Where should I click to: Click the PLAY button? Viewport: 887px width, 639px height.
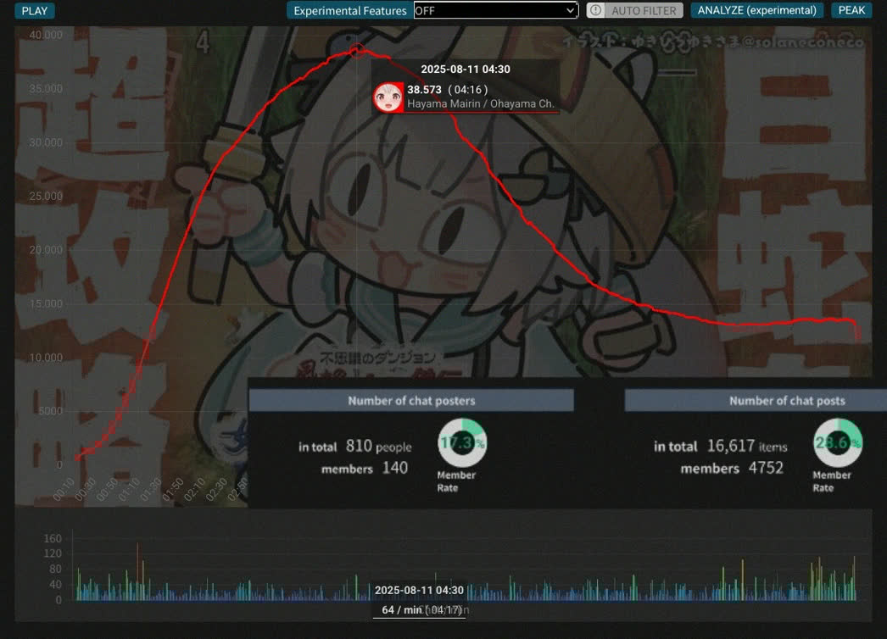click(35, 11)
